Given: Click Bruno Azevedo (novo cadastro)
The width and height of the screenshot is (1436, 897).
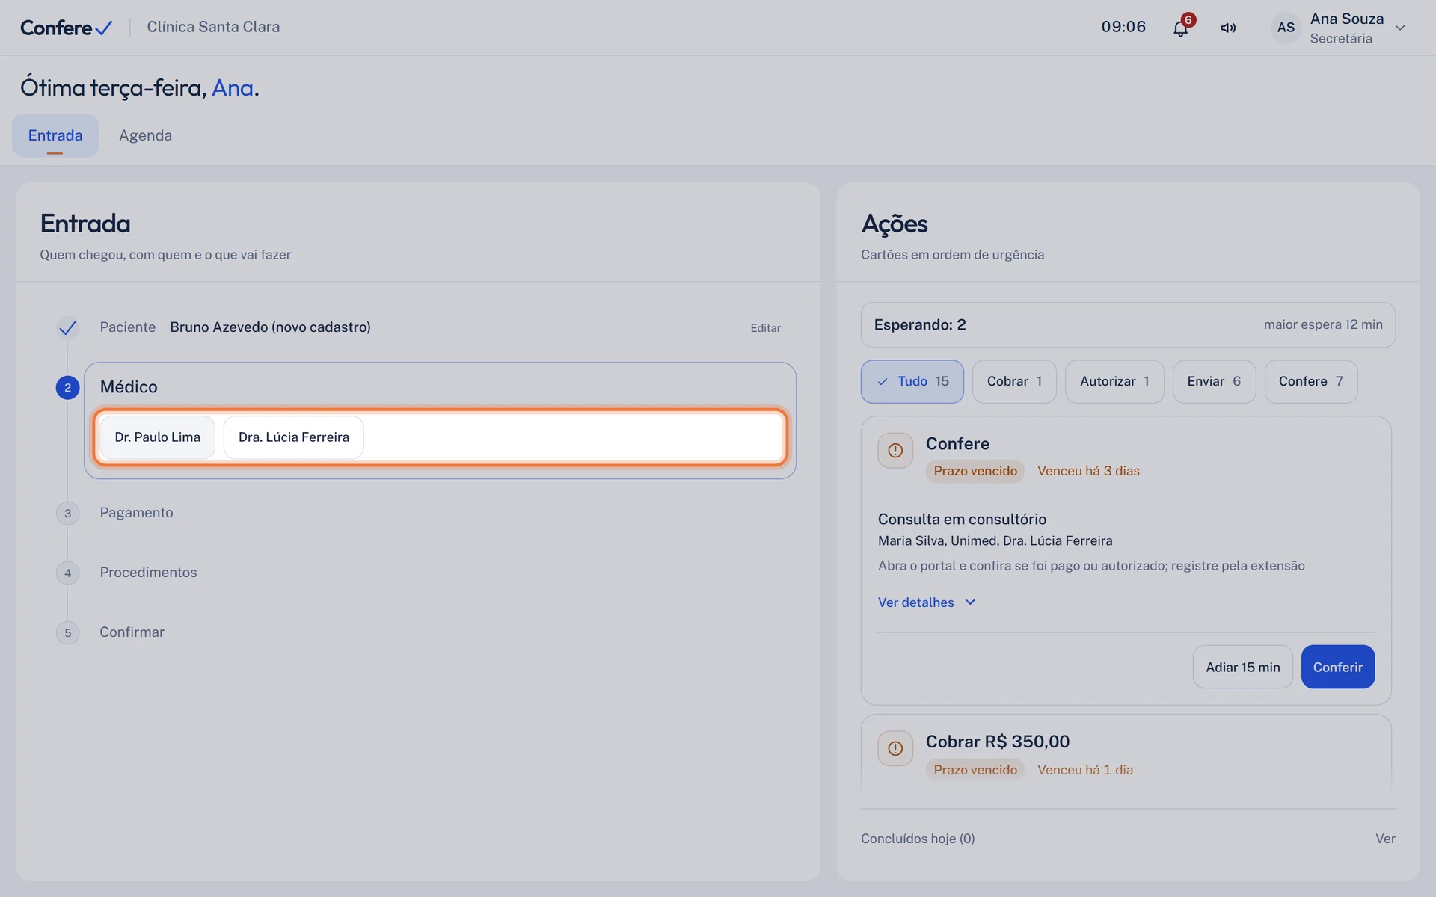Looking at the screenshot, I should (270, 327).
